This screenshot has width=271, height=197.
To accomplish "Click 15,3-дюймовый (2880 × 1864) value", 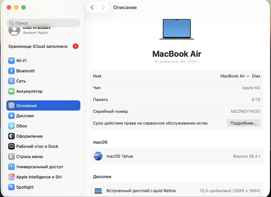I will (230, 191).
